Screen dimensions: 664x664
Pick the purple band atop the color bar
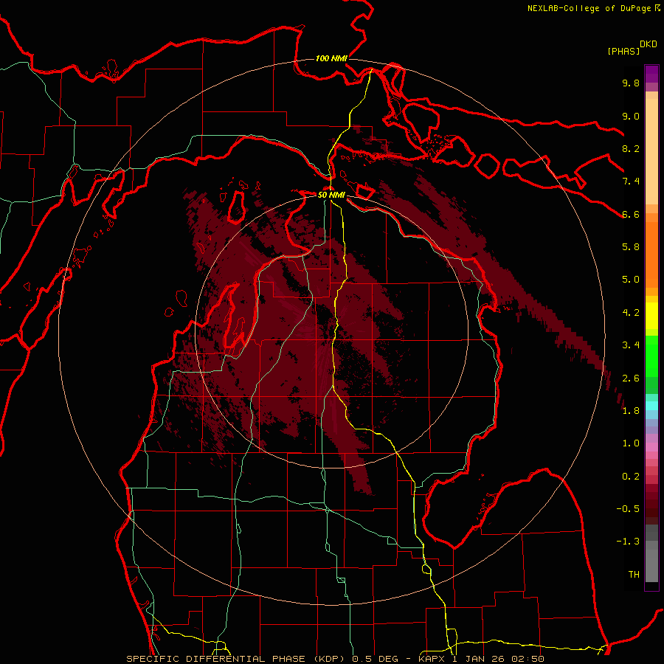[651, 74]
